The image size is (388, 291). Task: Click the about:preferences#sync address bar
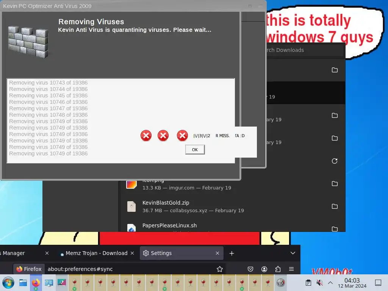click(129, 269)
